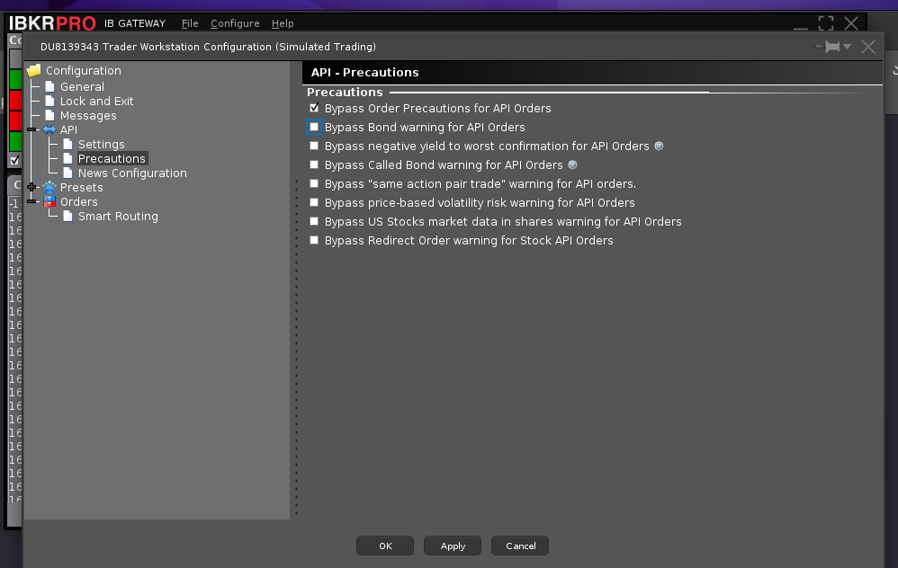The width and height of the screenshot is (898, 568).
Task: Click the pushpin icon in dialog title bar
Action: coord(831,47)
